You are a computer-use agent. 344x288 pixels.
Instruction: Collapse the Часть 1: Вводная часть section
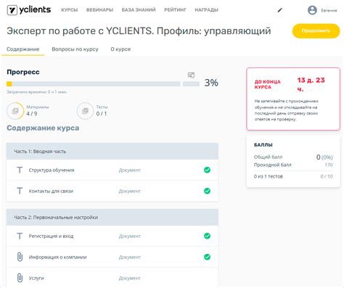(x=112, y=151)
